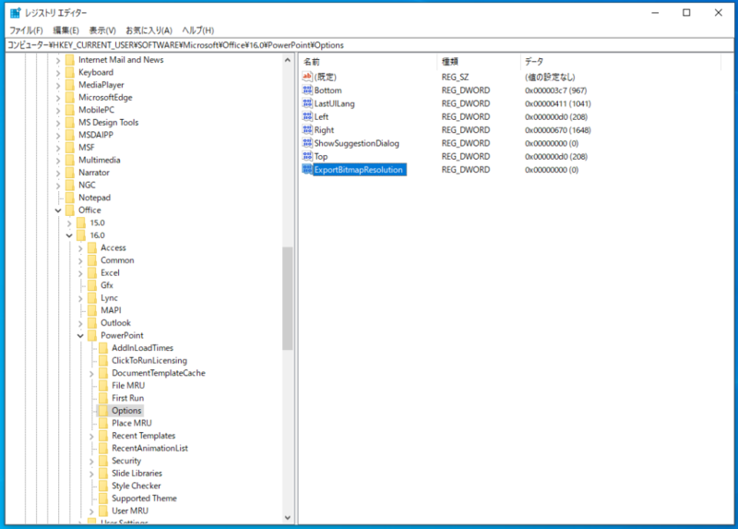Open the ファイル(F) menu
Viewport: 738px width, 529px height.
(x=27, y=30)
